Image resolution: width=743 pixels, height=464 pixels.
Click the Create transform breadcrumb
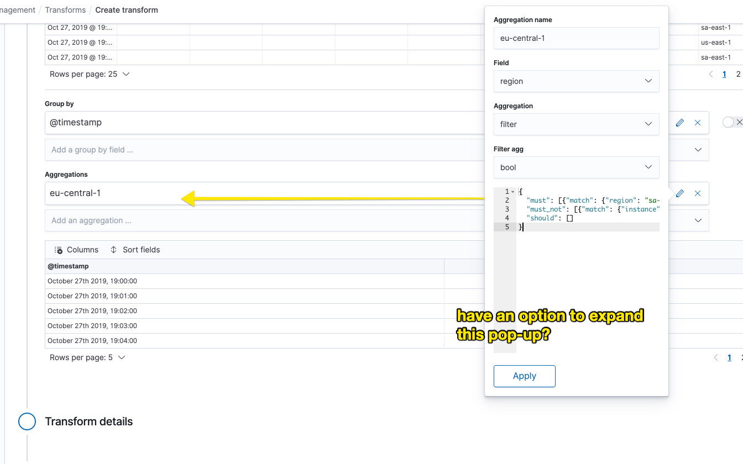[127, 10]
